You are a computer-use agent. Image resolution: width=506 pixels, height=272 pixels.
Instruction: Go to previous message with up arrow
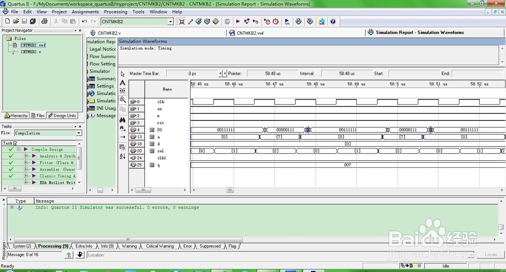[69, 255]
